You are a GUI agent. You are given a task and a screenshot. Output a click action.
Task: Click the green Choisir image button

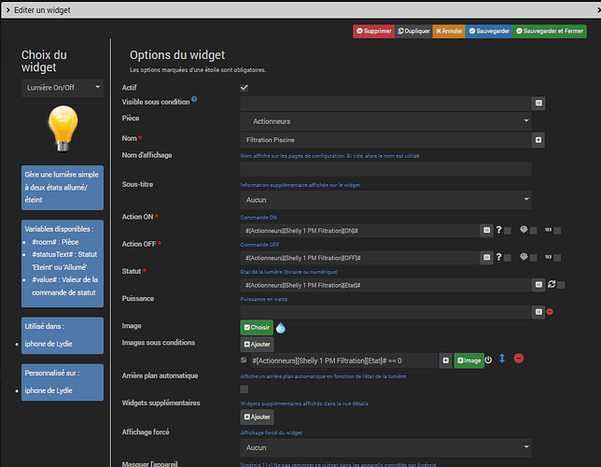pos(257,327)
